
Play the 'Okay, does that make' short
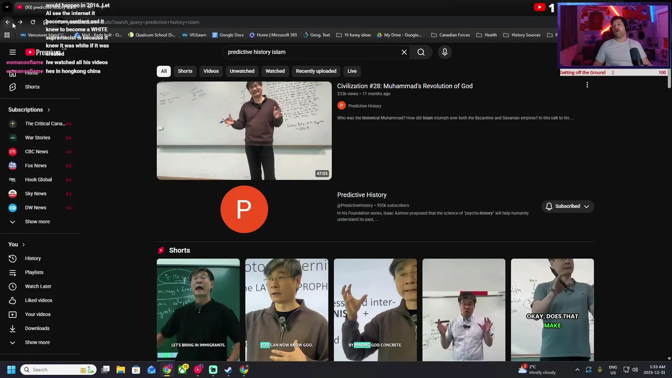coord(552,310)
